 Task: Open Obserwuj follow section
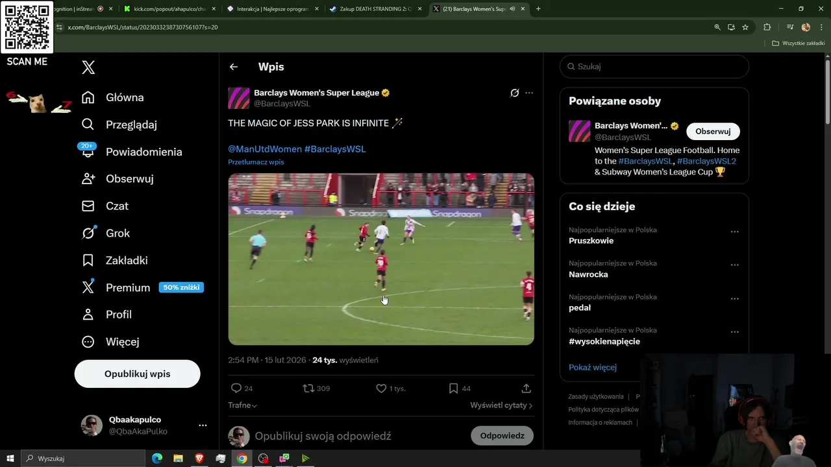118,178
